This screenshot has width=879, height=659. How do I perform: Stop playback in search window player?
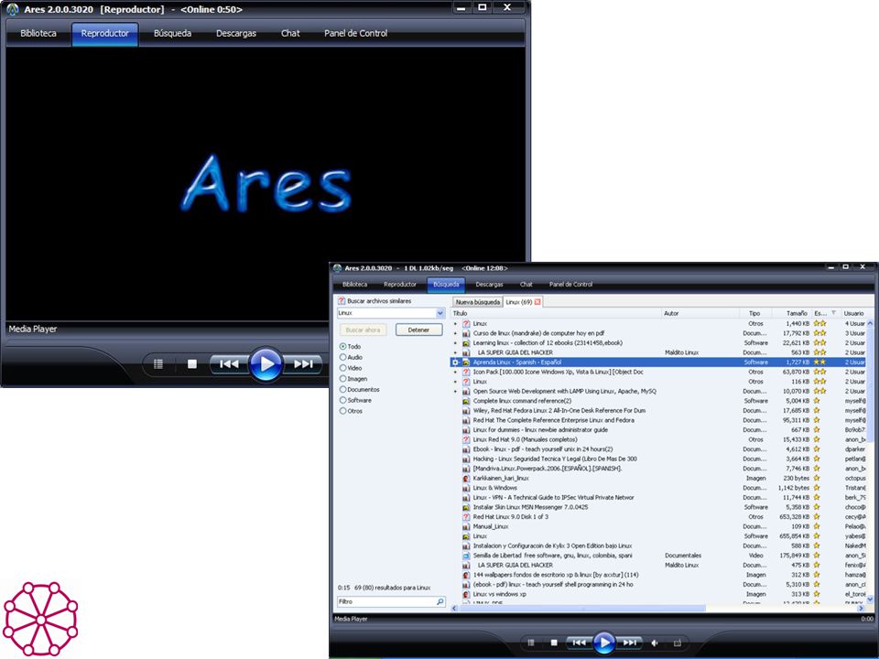click(554, 643)
